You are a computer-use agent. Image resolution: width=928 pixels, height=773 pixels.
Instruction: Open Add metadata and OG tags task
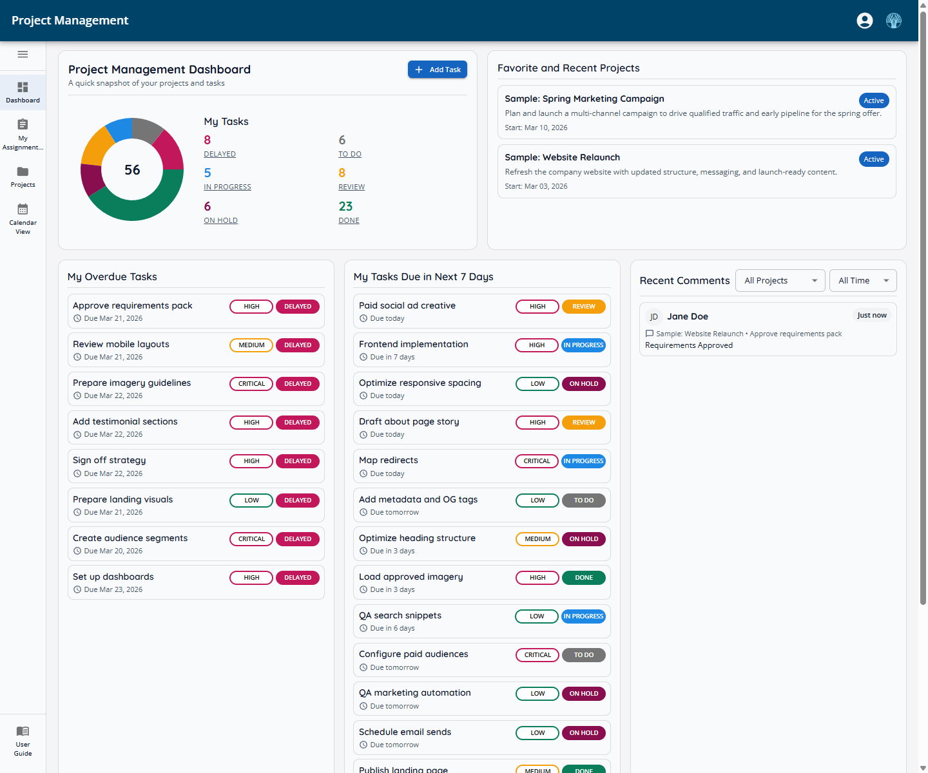click(x=482, y=505)
